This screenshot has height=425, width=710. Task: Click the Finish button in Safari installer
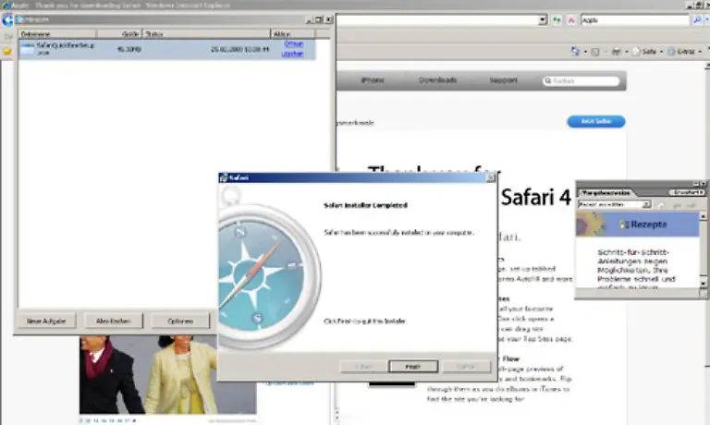[413, 366]
